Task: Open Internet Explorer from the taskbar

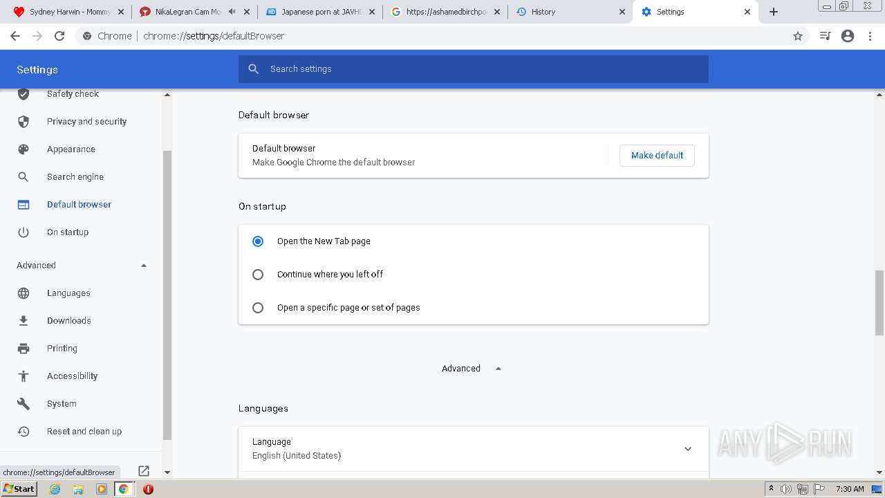Action: point(55,489)
